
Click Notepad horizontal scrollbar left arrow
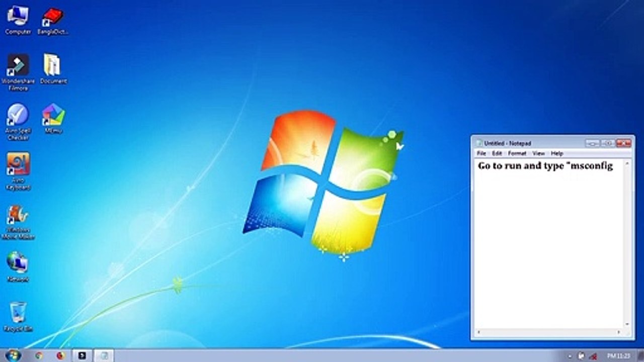[478, 332]
